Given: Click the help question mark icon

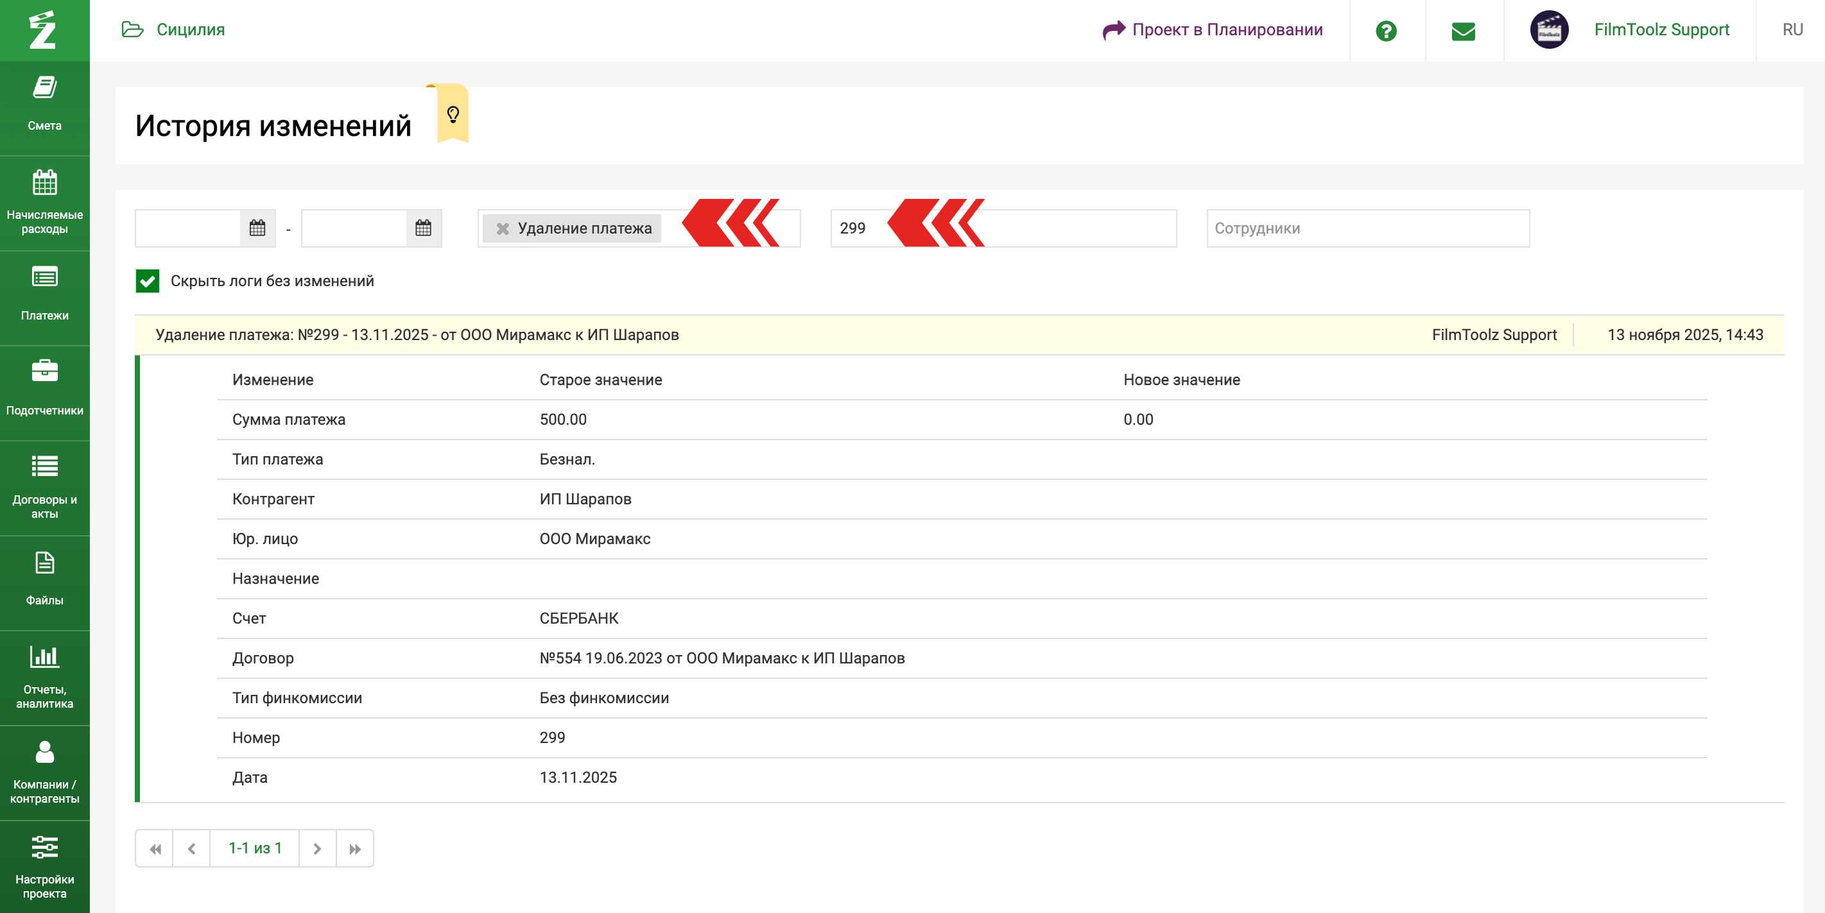Looking at the screenshot, I should pyautogui.click(x=1386, y=30).
